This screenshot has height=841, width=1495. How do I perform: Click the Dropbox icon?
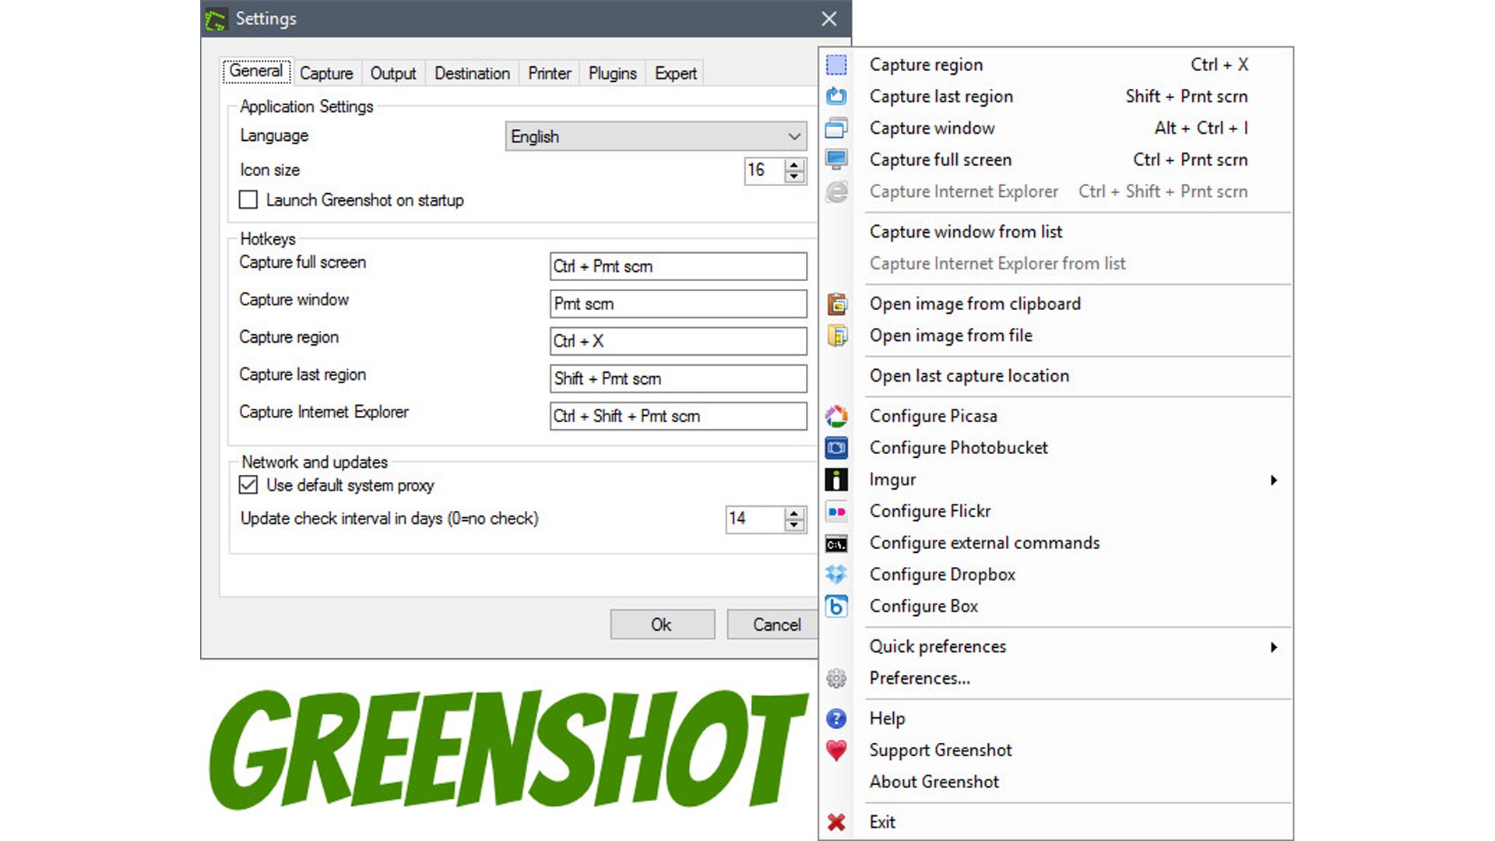[836, 575]
